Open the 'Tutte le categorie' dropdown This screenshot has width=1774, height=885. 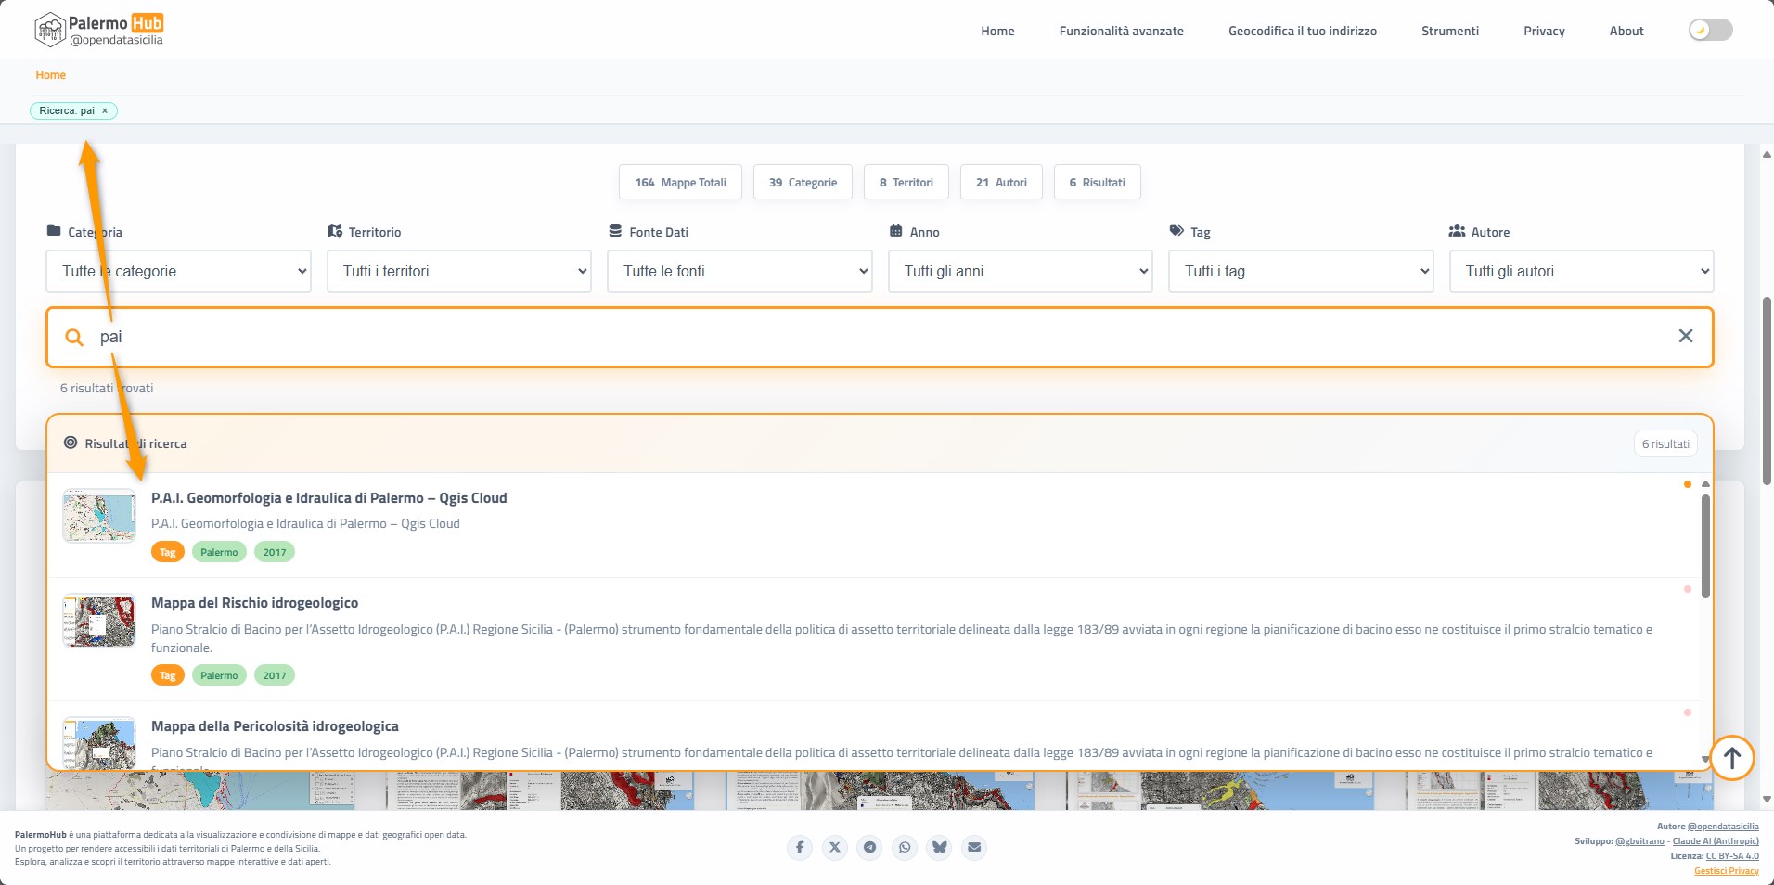click(178, 272)
